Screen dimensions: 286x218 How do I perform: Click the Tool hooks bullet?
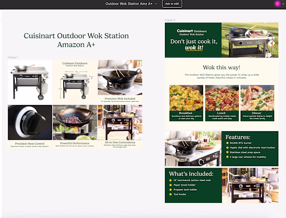(x=178, y=194)
